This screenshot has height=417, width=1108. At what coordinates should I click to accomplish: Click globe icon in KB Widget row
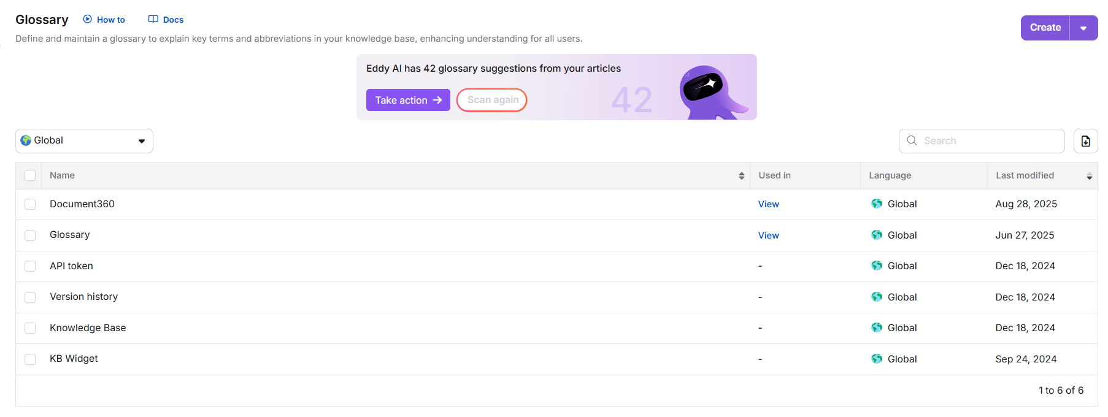coord(877,359)
